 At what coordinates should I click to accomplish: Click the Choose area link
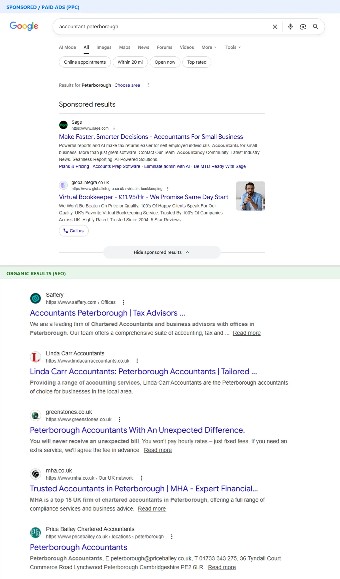pos(127,85)
